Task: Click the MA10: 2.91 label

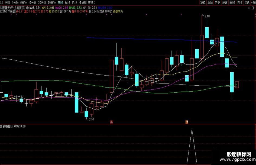Action: [48, 8]
